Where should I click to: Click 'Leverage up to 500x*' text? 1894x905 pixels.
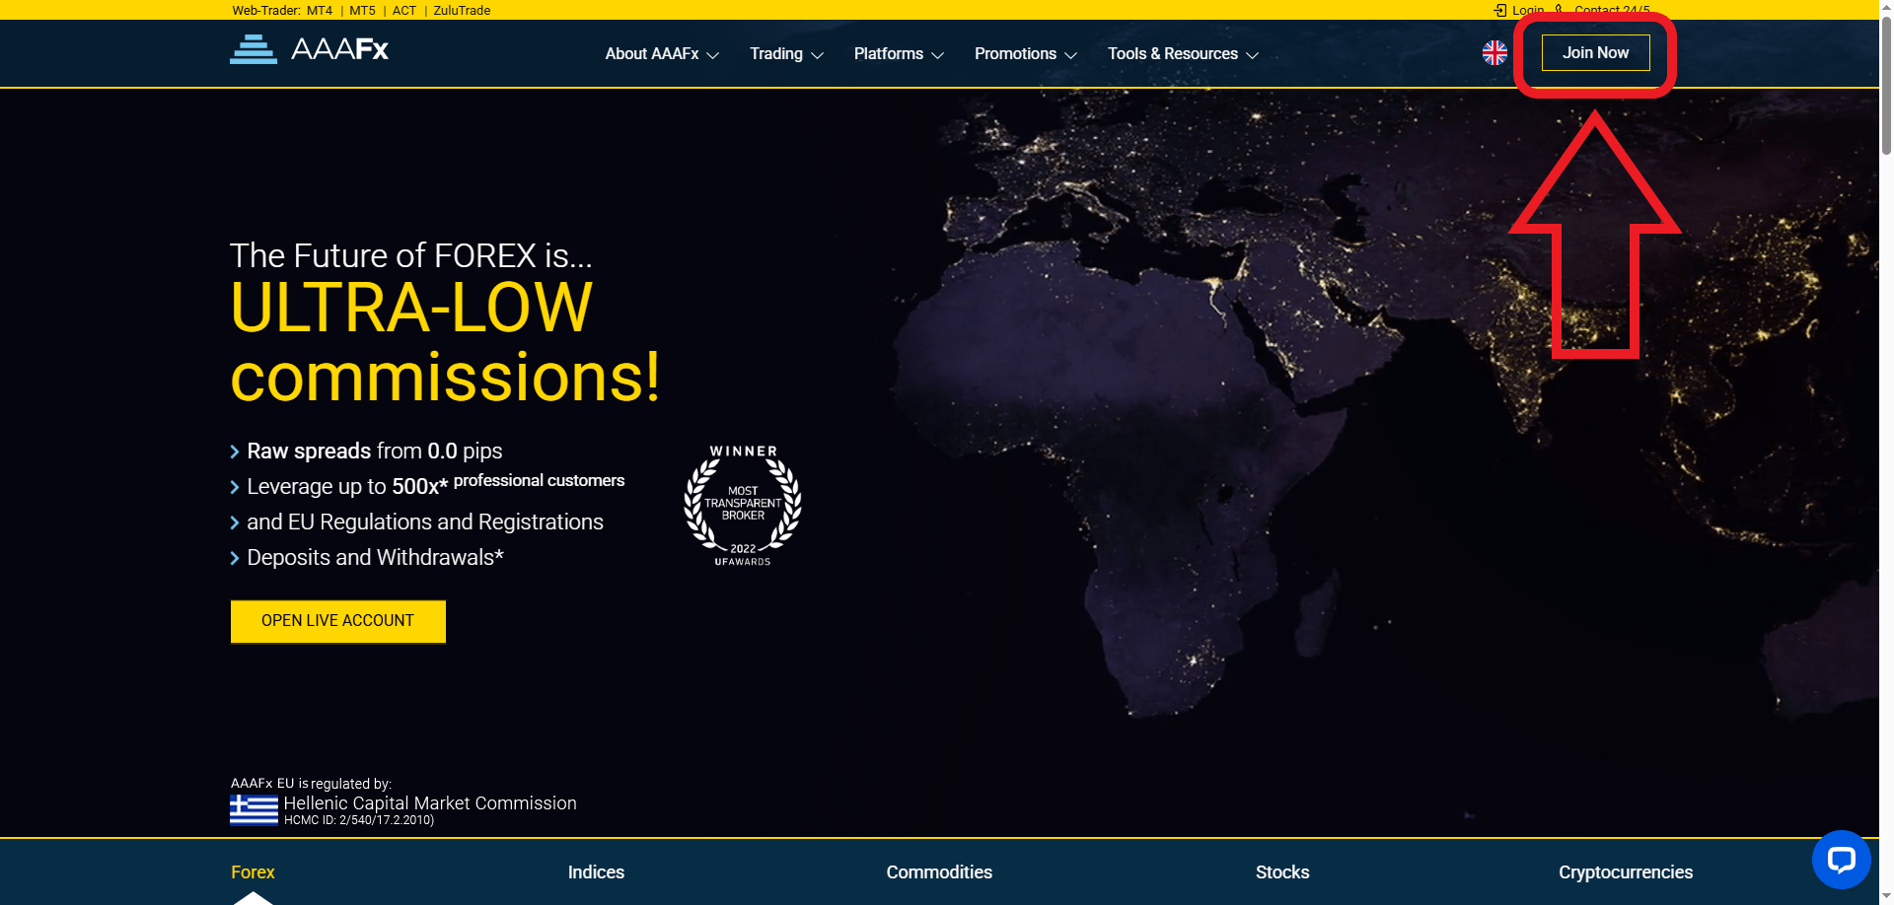[x=347, y=487]
